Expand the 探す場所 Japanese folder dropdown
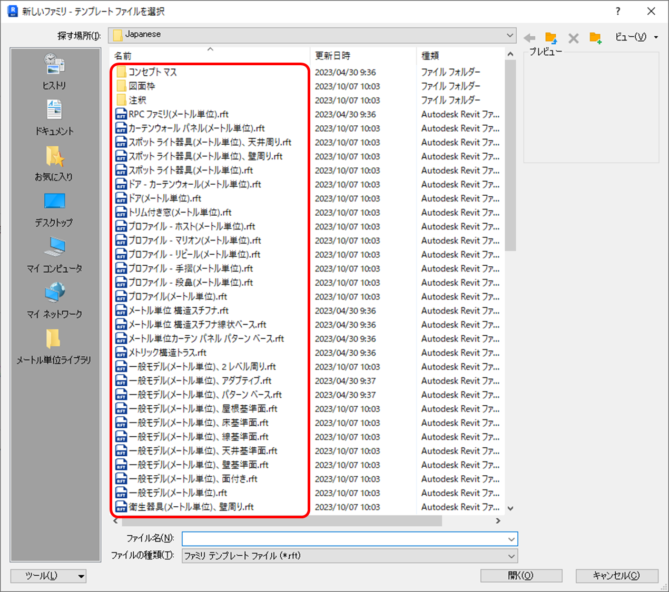This screenshot has width=669, height=592. [x=509, y=35]
